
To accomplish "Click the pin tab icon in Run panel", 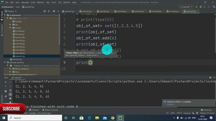I will (6, 96).
